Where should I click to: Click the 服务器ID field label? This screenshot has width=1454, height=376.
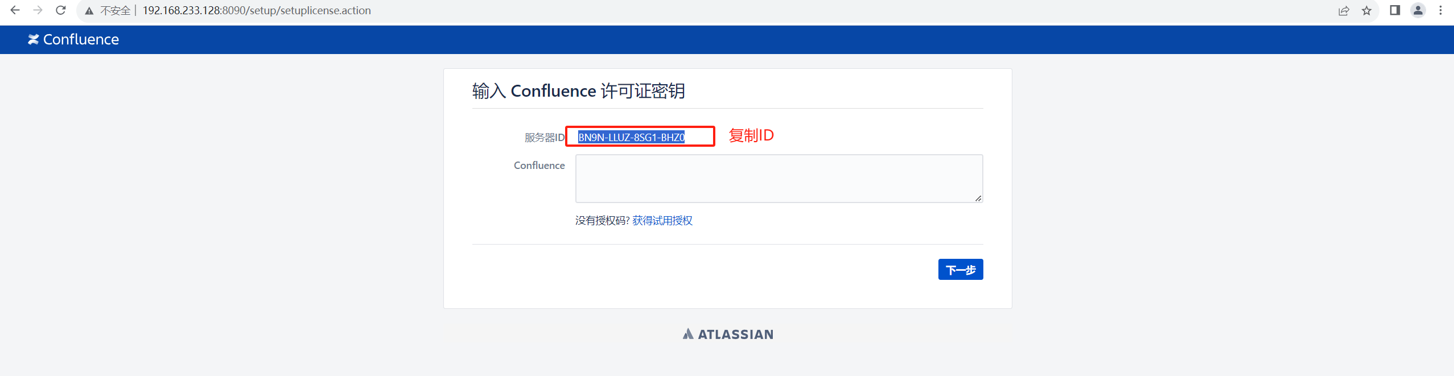point(545,138)
